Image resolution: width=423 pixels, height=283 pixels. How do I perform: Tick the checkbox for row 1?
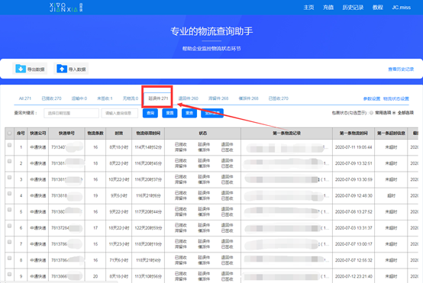click(9, 145)
